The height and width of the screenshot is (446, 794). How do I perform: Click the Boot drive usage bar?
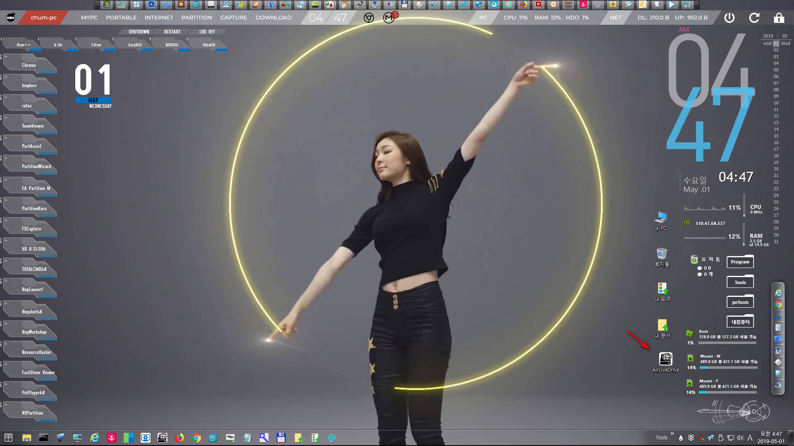(727, 343)
